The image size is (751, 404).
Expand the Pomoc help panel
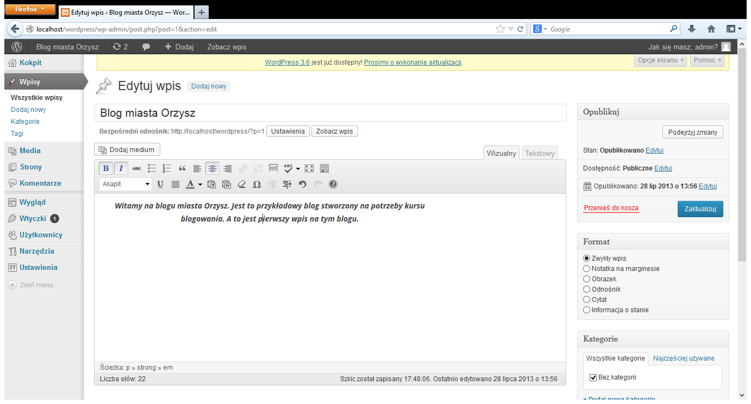[x=708, y=60]
